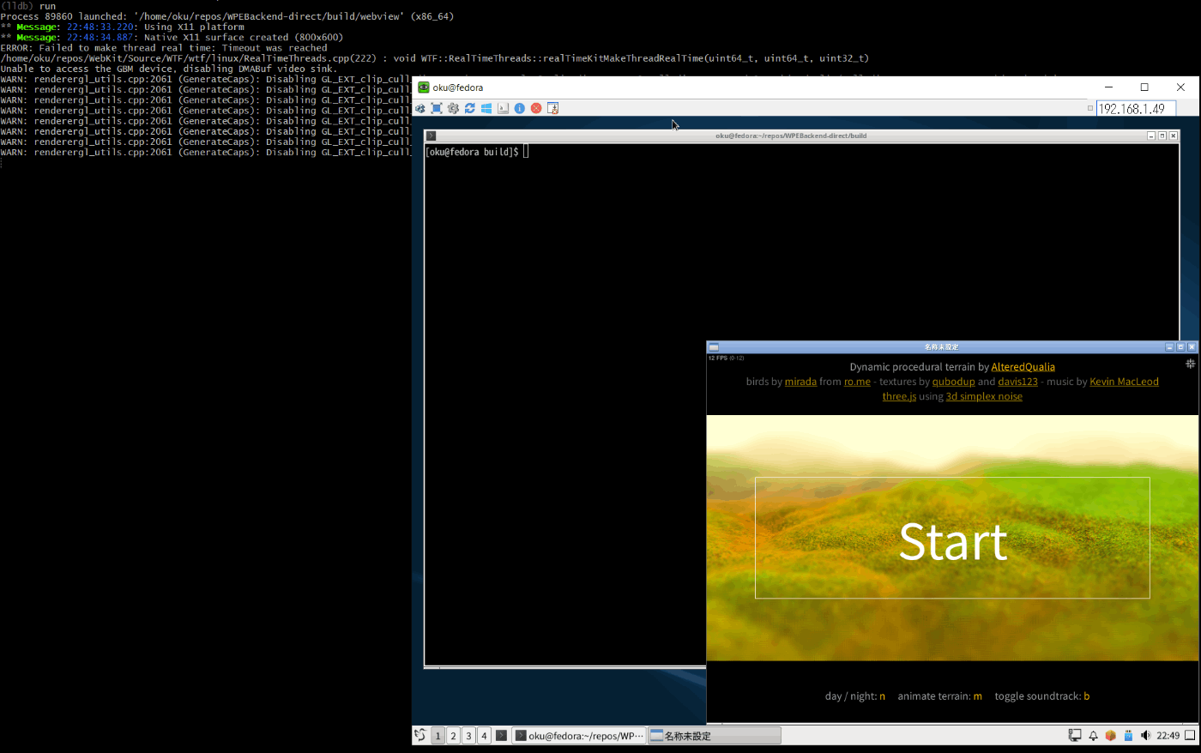Screen dimensions: 1201x753
Task: Open the Kevin MacLeod link
Action: tap(1124, 382)
